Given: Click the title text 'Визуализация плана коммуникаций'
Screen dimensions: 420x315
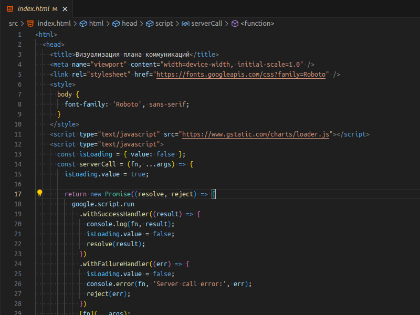Looking at the screenshot, I should pos(132,55).
